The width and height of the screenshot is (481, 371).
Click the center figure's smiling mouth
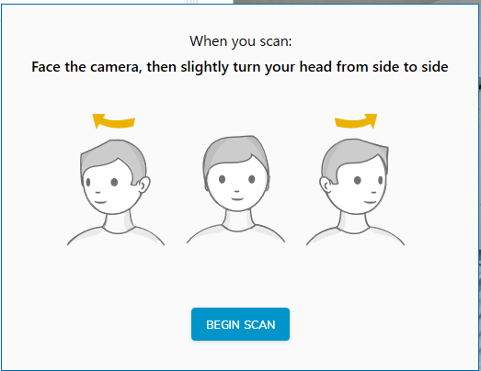pyautogui.click(x=236, y=199)
